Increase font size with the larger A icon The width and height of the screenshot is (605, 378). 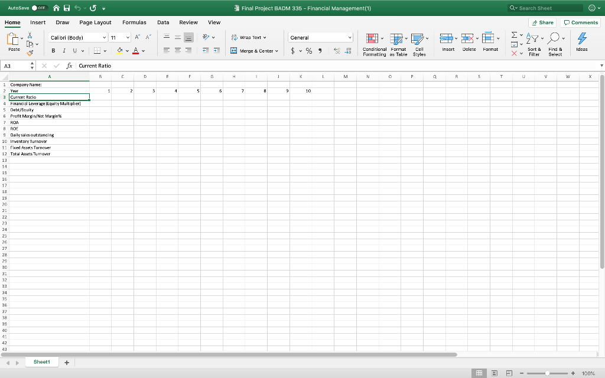tap(137, 37)
